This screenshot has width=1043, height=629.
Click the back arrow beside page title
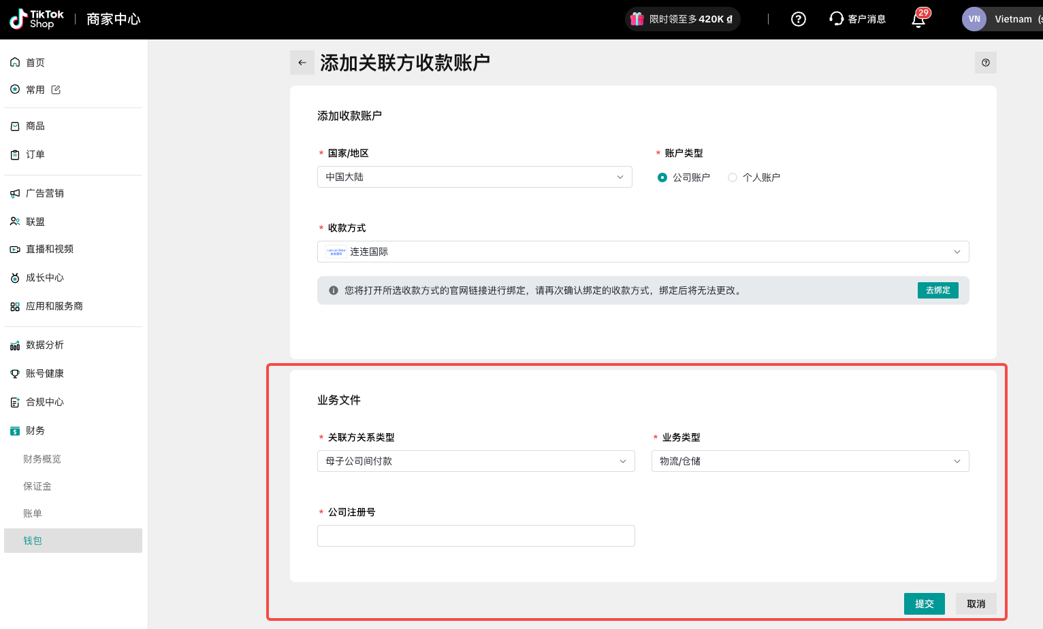[x=302, y=63]
